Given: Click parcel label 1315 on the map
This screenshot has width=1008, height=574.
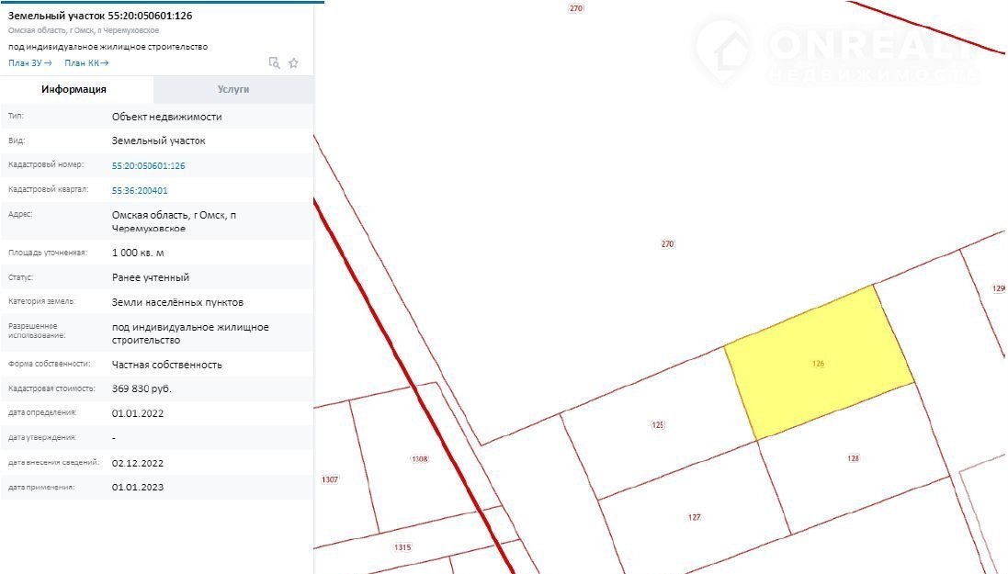Looking at the screenshot, I should coord(402,547).
